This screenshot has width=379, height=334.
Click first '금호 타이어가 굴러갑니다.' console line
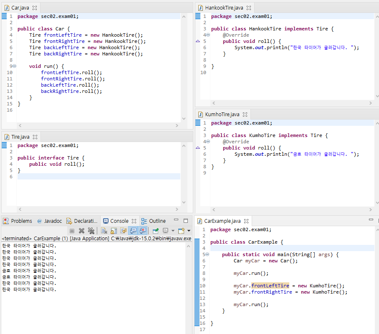pos(29,271)
